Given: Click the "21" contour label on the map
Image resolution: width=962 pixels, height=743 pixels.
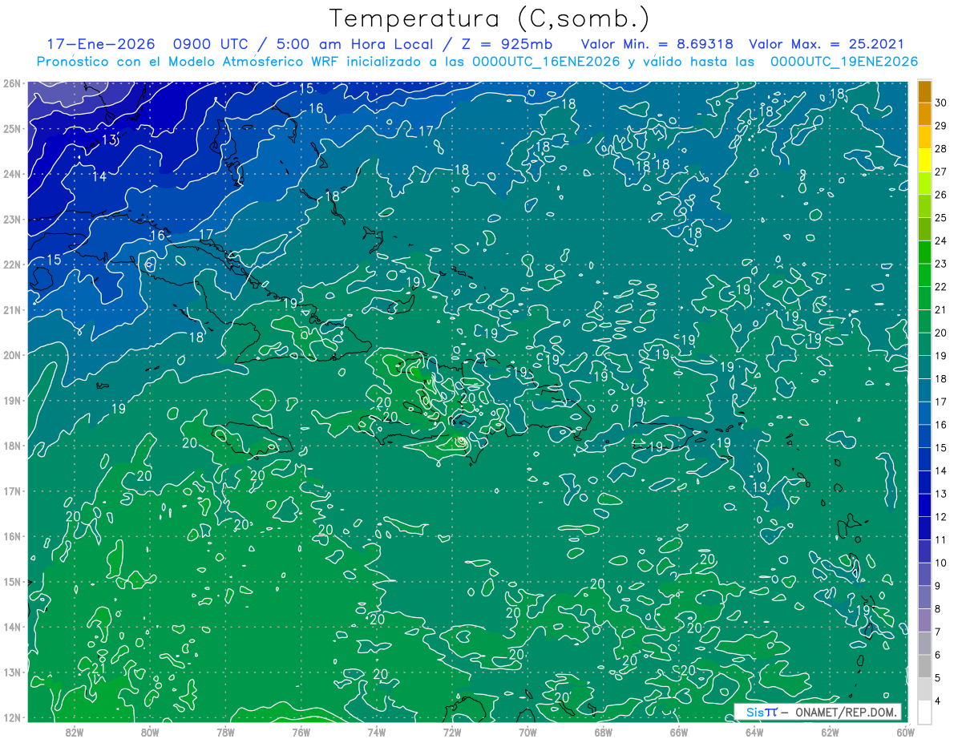Looking at the screenshot, I should [99, 668].
